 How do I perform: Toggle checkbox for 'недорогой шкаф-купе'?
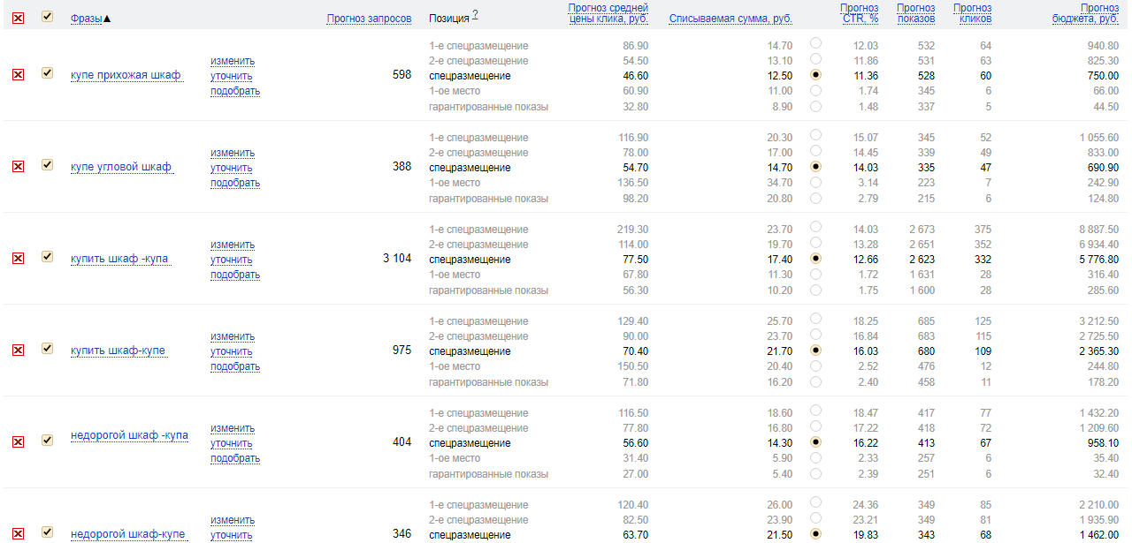click(47, 532)
